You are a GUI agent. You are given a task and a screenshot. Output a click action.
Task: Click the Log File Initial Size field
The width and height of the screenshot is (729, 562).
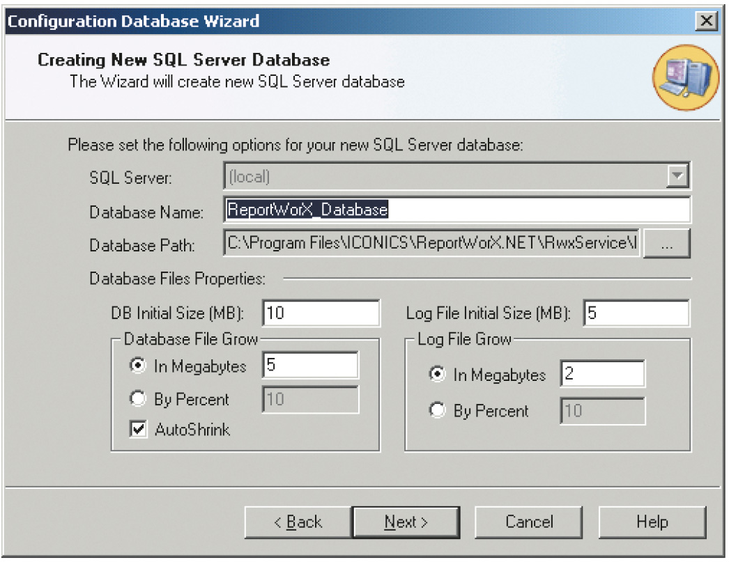(x=636, y=313)
